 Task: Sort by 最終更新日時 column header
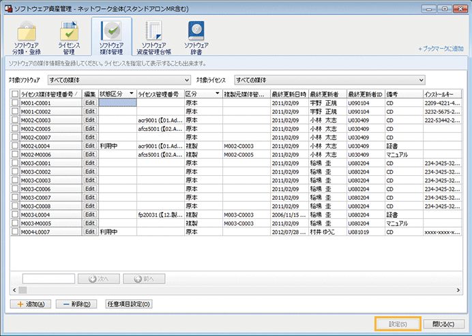pos(289,94)
